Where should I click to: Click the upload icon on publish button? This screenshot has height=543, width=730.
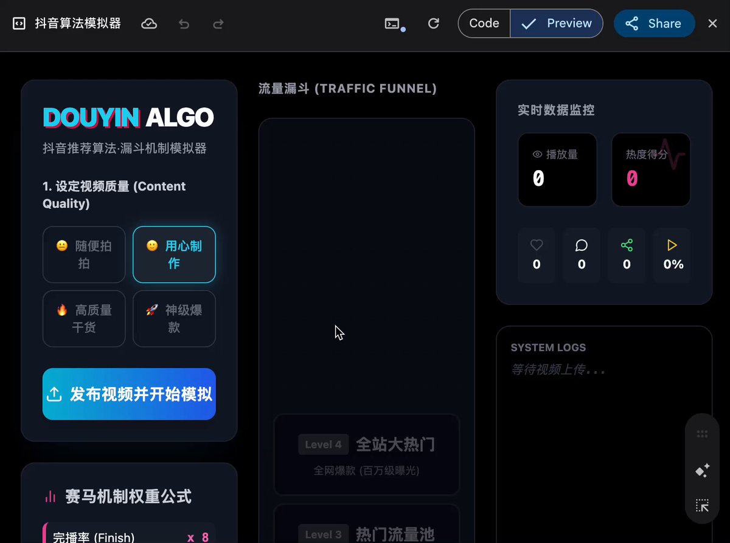(x=54, y=395)
